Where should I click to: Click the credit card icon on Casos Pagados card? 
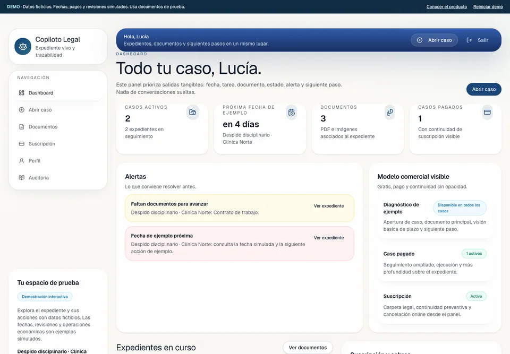487,112
